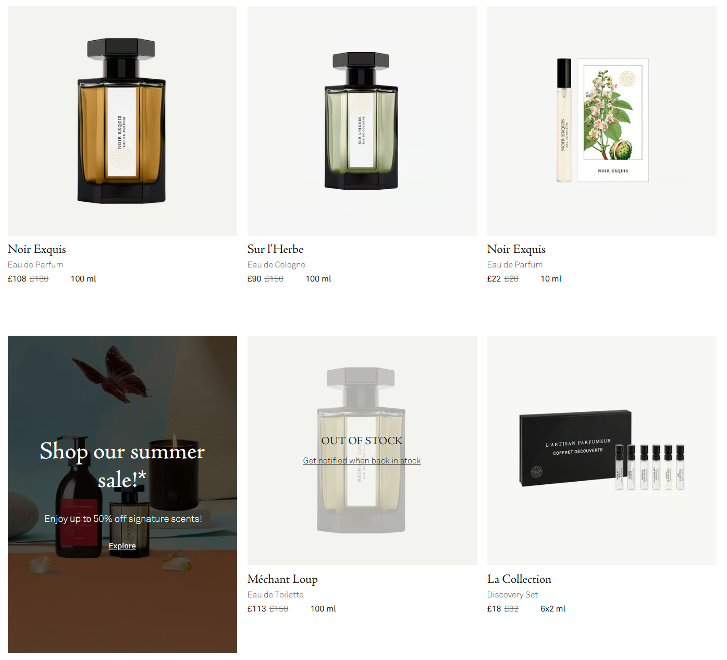Image resolution: width=727 pixels, height=660 pixels.
Task: Click the Discovery Set subtitle
Action: click(x=512, y=595)
